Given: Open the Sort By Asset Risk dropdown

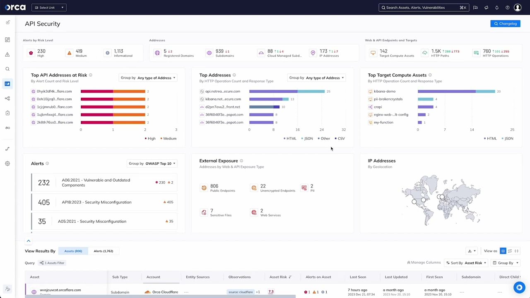Looking at the screenshot, I should coord(466,263).
